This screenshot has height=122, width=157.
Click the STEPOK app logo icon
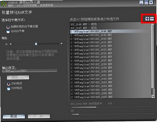(x=3, y=4)
